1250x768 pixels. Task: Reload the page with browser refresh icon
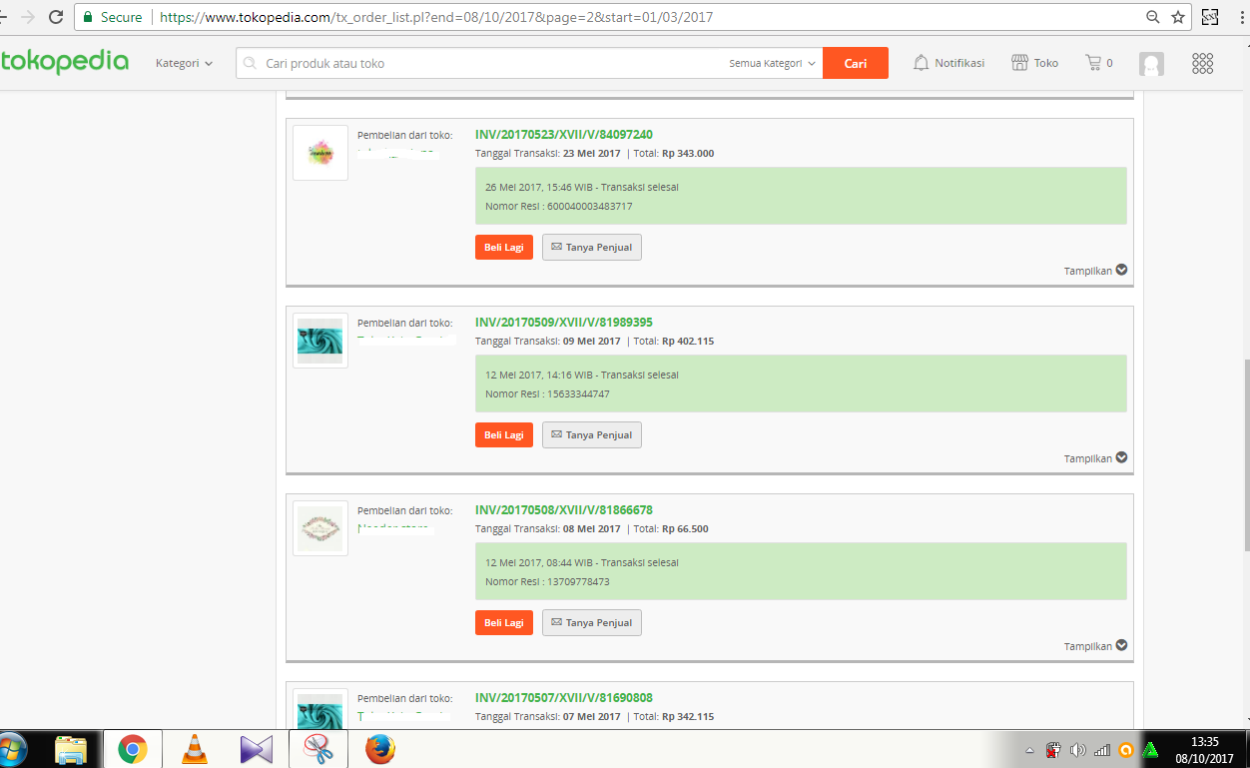point(56,17)
